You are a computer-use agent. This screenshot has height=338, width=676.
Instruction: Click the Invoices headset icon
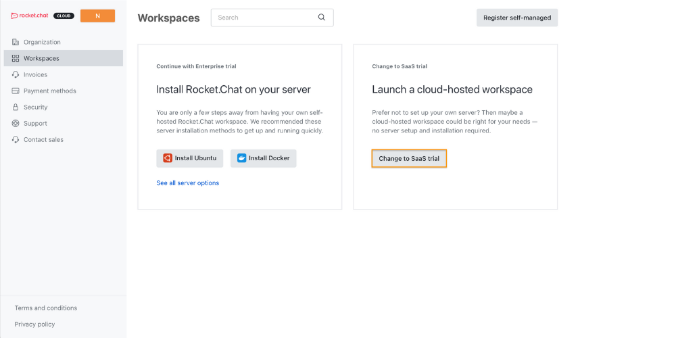16,74
